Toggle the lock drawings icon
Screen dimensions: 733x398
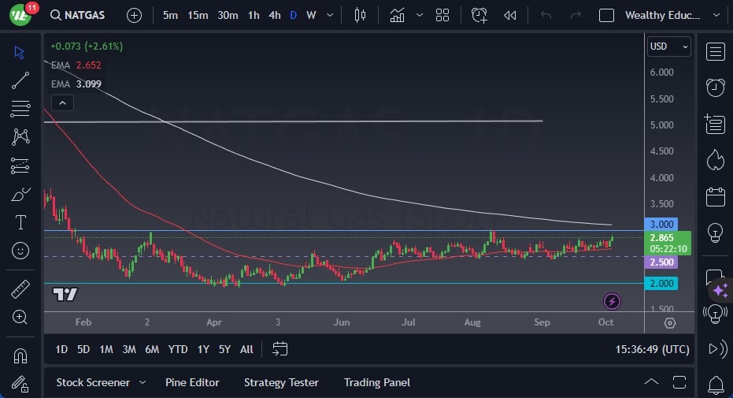pyautogui.click(x=20, y=385)
